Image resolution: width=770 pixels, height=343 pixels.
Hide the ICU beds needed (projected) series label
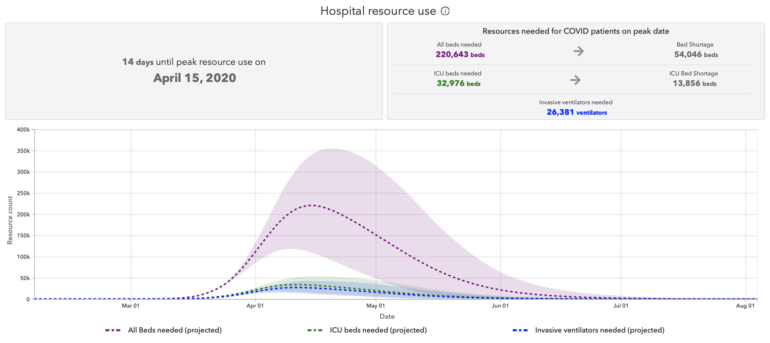[x=378, y=330]
